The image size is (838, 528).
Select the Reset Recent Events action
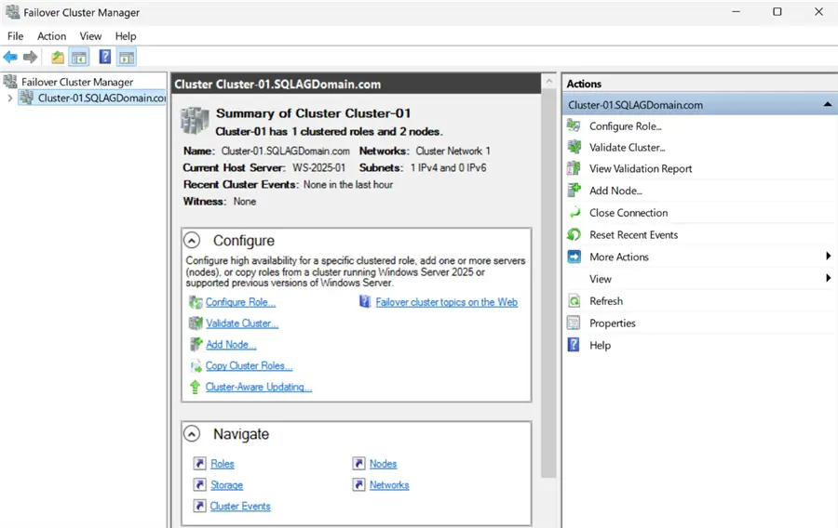pyautogui.click(x=633, y=234)
